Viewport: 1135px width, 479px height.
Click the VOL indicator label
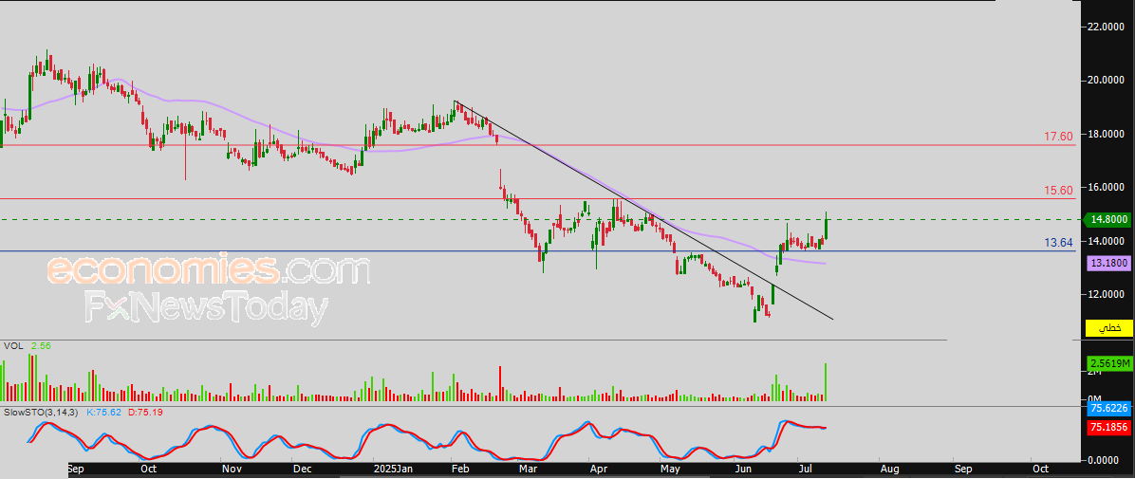pos(12,346)
